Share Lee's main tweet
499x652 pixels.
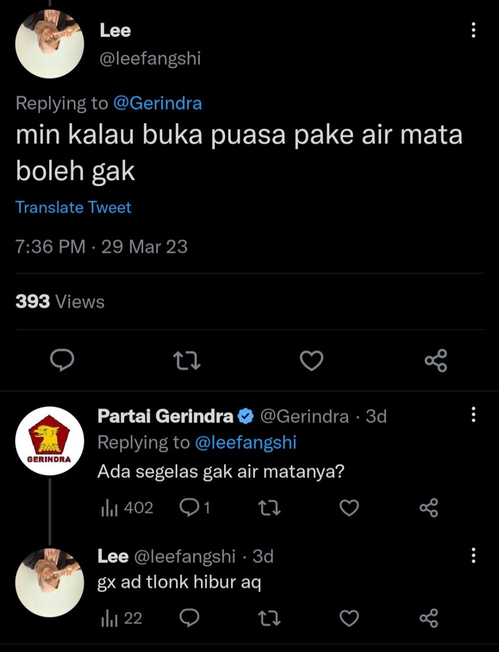pos(436,360)
